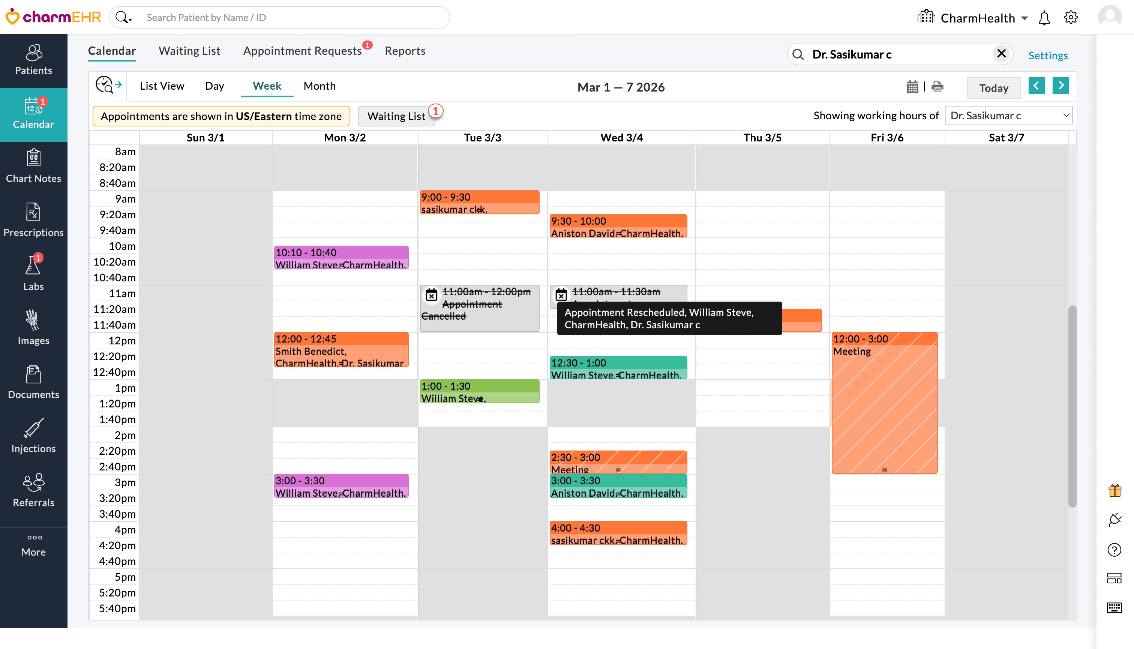Open the Appointment Requests tab
1134x649 pixels.
click(302, 51)
